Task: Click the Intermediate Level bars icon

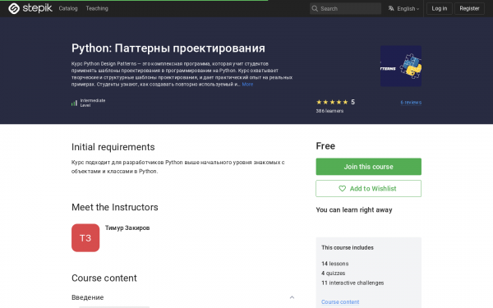Action: tap(74, 103)
